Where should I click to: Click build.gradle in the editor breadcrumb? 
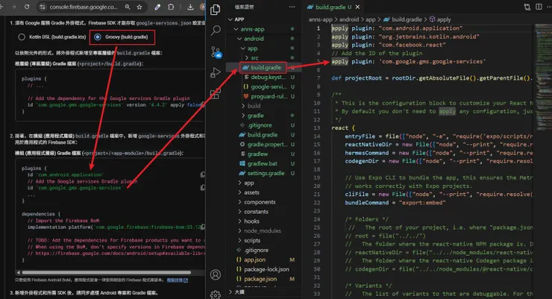pos(407,19)
